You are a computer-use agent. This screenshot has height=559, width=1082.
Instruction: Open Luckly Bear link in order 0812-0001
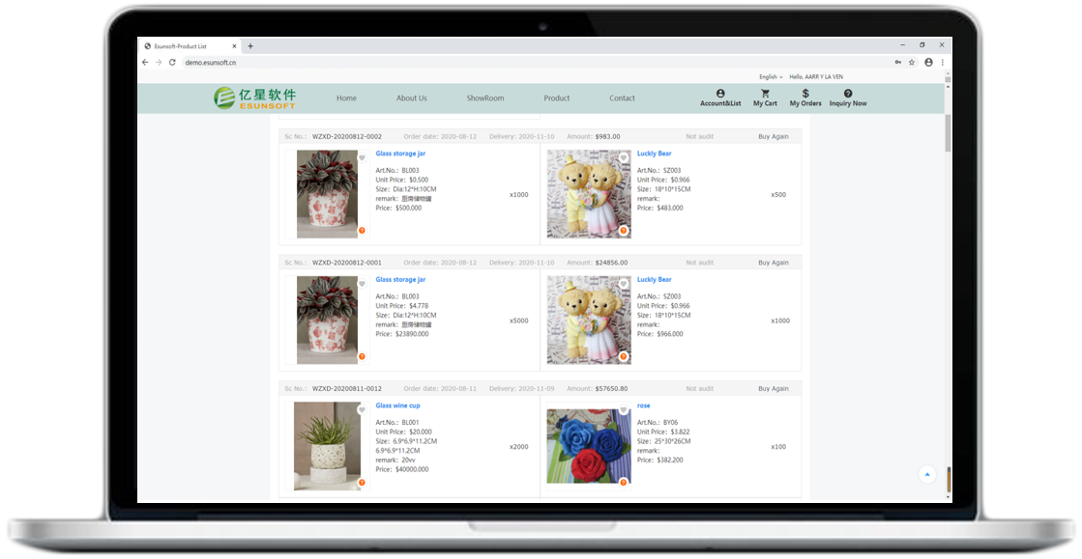(655, 280)
